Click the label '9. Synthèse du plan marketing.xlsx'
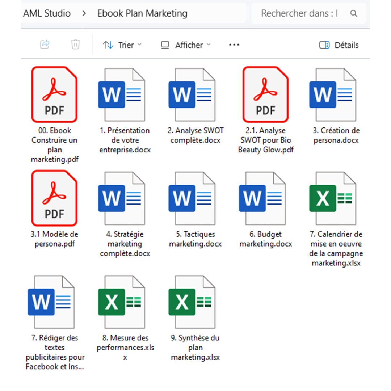 pyautogui.click(x=195, y=347)
